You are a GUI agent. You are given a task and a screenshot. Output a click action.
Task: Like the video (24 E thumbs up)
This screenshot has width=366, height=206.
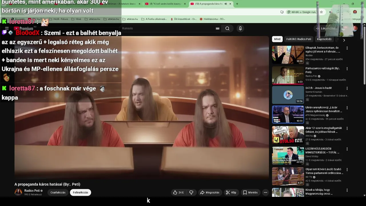click(178, 193)
